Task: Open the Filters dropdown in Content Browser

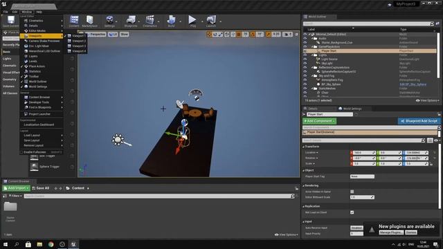Action: coord(15,196)
